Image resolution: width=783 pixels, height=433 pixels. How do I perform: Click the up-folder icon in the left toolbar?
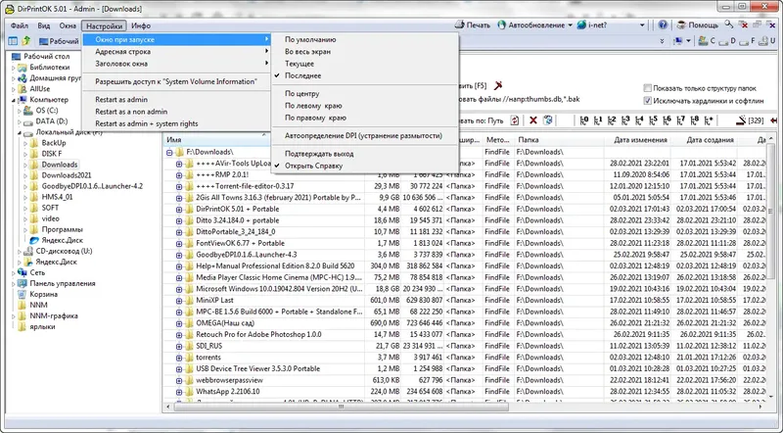tap(26, 41)
